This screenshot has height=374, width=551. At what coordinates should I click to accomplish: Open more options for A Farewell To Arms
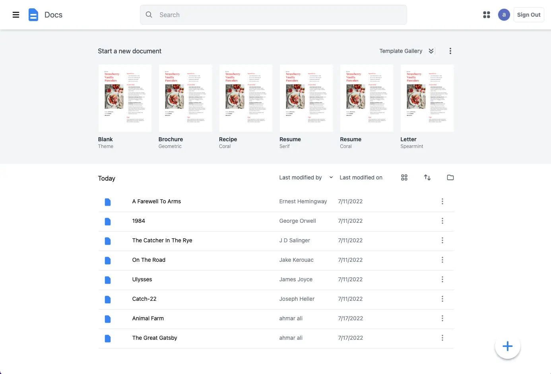click(x=442, y=201)
